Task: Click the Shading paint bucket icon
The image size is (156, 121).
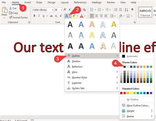Action: point(121,16)
